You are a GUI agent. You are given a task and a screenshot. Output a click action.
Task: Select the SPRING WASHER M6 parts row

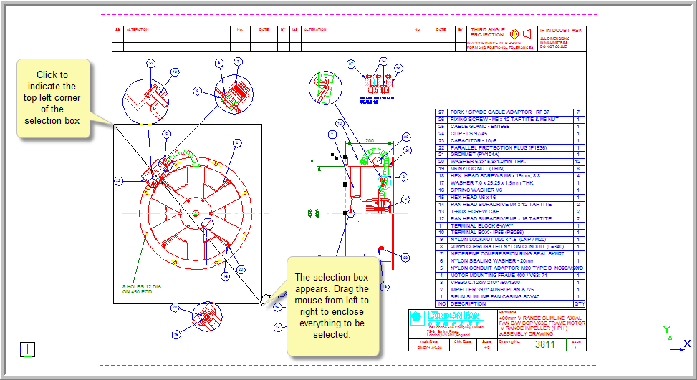pyautogui.click(x=500, y=190)
